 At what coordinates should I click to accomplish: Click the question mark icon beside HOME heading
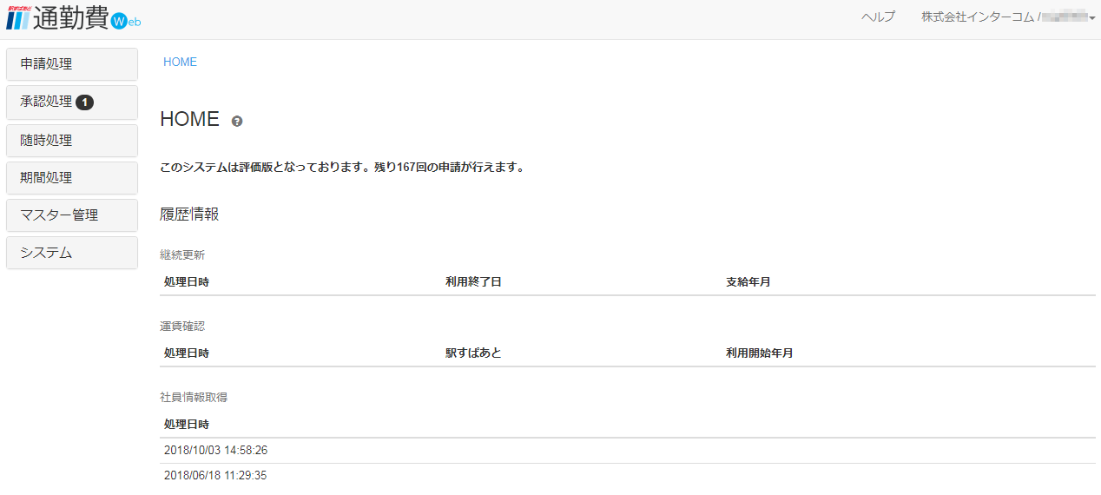[237, 122]
